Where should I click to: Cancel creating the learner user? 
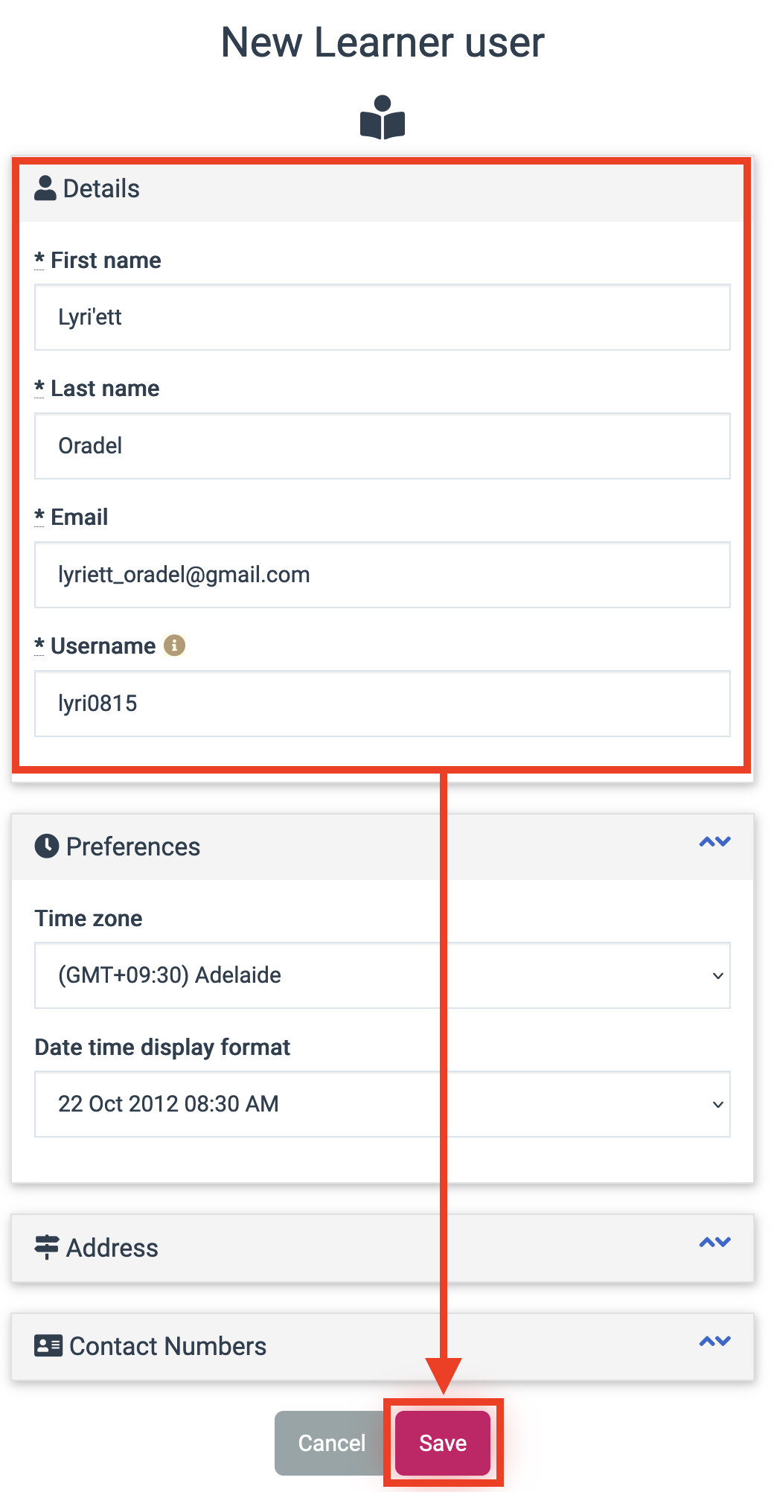coord(332,1443)
